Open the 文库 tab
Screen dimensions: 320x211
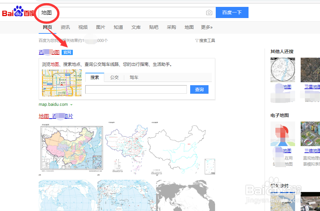pos(136,27)
